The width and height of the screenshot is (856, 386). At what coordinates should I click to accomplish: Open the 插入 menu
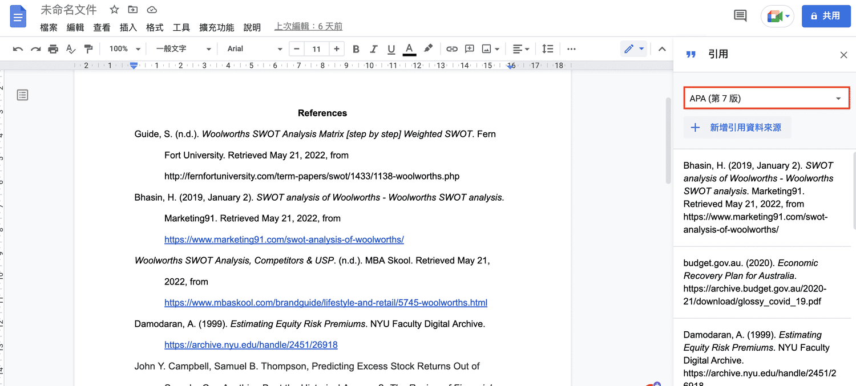click(128, 27)
